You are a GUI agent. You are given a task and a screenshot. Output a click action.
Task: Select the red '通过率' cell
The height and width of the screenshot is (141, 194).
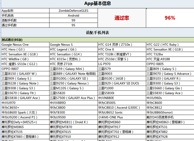pyautogui.click(x=122, y=18)
